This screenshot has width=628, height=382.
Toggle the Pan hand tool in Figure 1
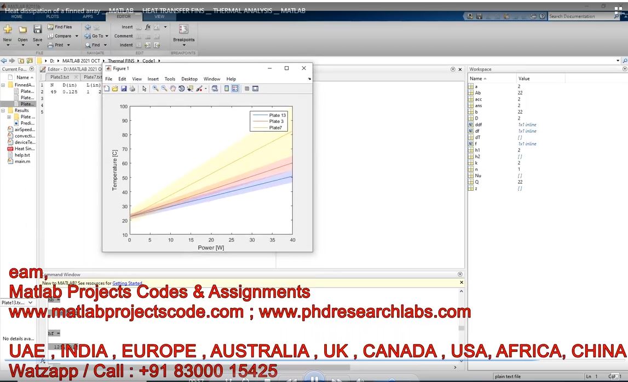tap(172, 89)
